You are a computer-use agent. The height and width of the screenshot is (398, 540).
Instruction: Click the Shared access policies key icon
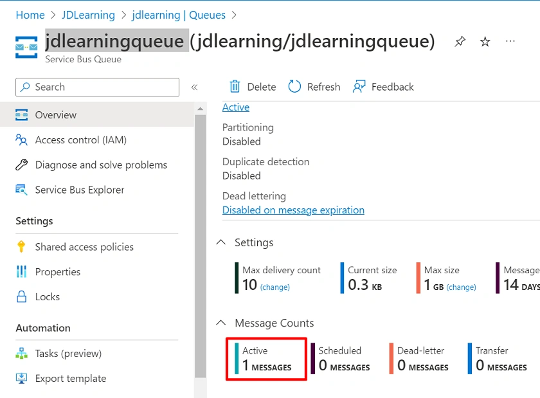[21, 247]
